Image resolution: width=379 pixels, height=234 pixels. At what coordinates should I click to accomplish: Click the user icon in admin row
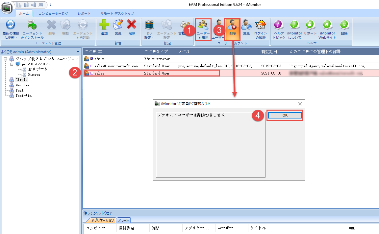pyautogui.click(x=87, y=59)
